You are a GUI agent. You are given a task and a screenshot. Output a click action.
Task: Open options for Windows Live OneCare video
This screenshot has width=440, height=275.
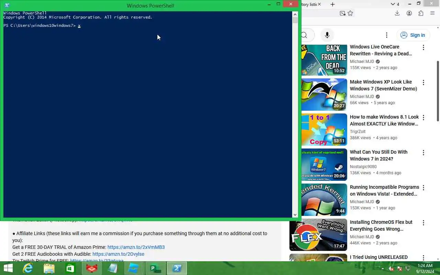pyautogui.click(x=423, y=47)
